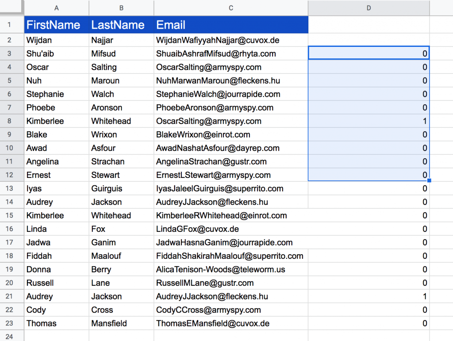
Task: Select KimberleeRWhitehead@einrot.com email cell
Action: click(231, 215)
